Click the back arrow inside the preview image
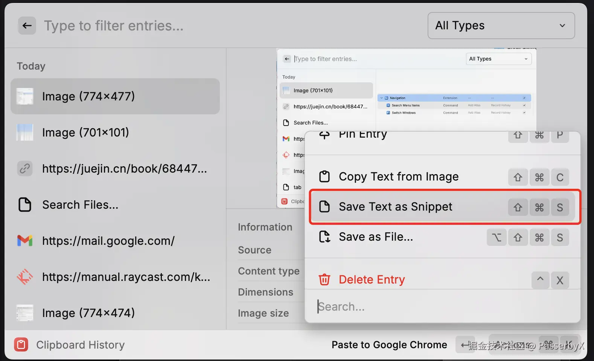Viewport: 594px width, 361px height. pos(287,59)
